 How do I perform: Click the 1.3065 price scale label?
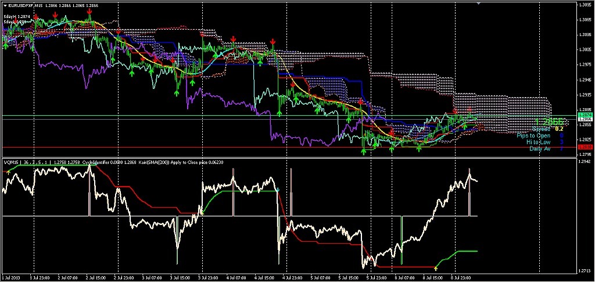pos(585,19)
